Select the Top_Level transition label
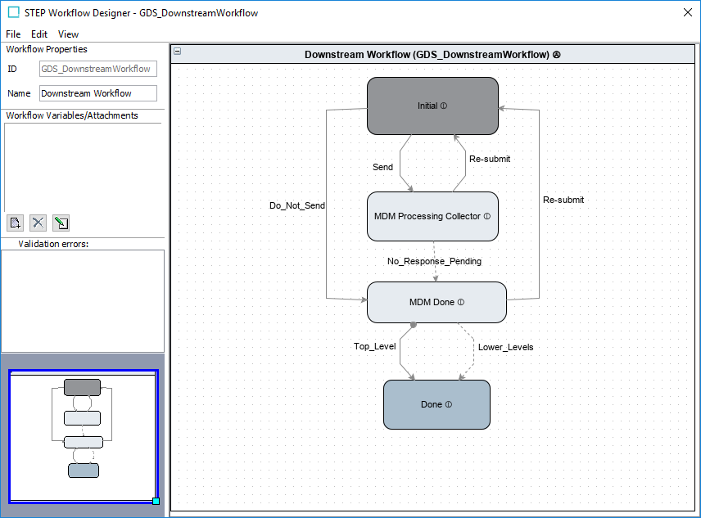This screenshot has width=701, height=518. pos(374,346)
